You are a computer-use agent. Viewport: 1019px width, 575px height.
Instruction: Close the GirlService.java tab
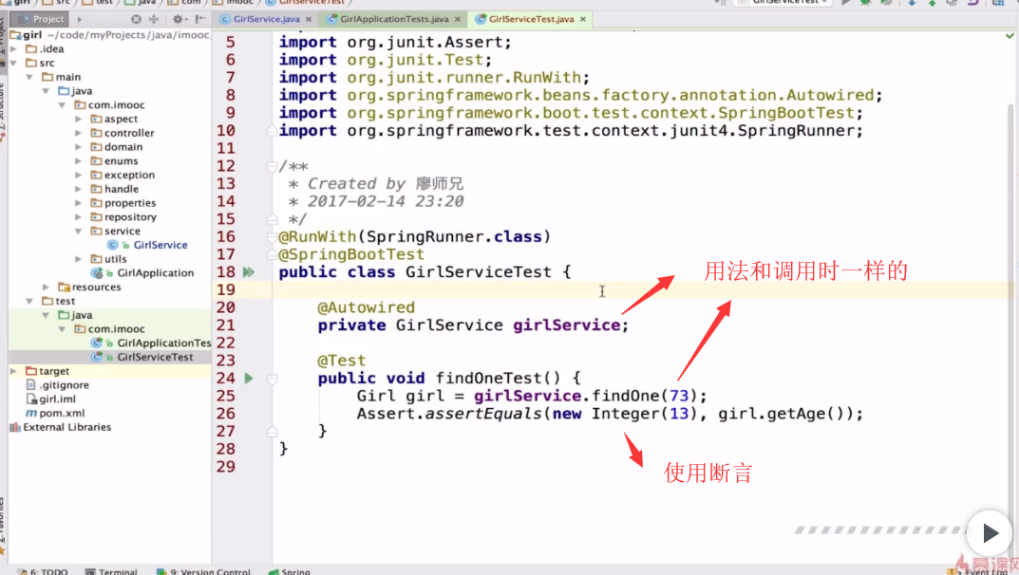pos(309,20)
